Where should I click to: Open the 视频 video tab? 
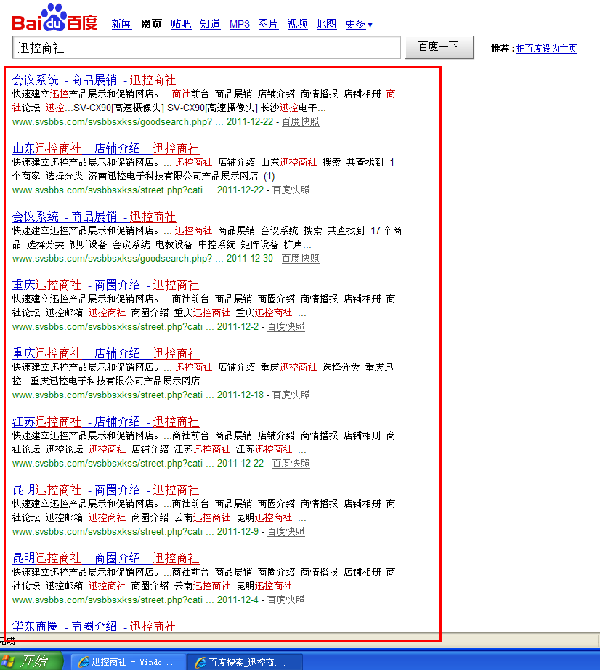pos(297,24)
